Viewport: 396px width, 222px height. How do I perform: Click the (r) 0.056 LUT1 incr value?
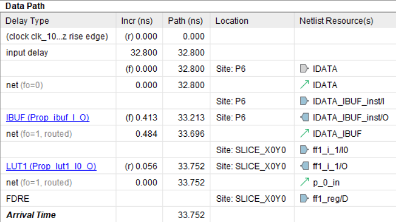coord(141,166)
